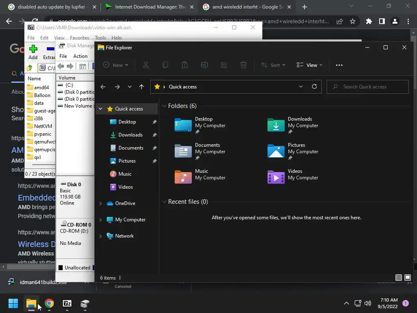The height and width of the screenshot is (313, 417).
Task: Open the Videos folder tile
Action: click(x=293, y=177)
